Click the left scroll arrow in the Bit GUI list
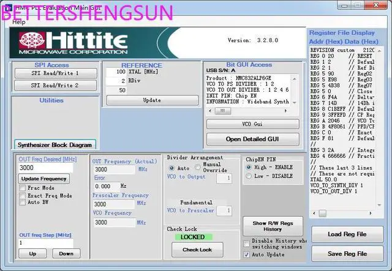 click(209, 111)
